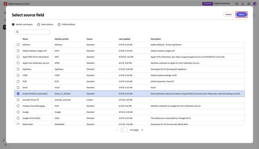259x149 pixels.
Task: Check the Email row checkbox
Action: (18, 88)
